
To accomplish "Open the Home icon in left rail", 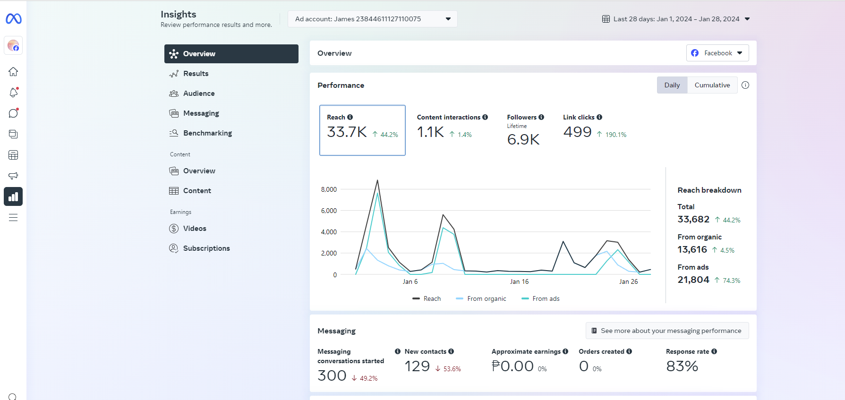I will (x=13, y=72).
